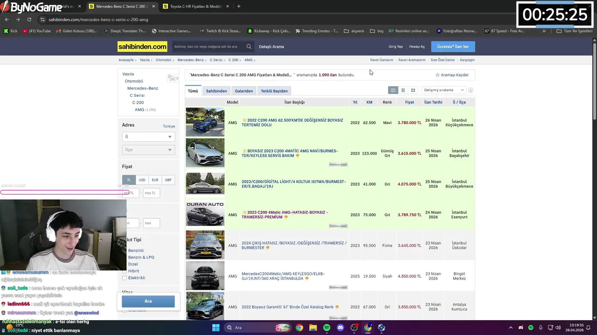Open File Explorer from the taskbar
Screen dimensions: 597x335
(x=313, y=328)
